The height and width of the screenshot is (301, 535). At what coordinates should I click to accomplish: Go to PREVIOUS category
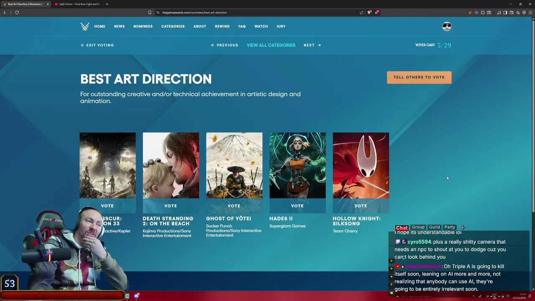tap(224, 45)
